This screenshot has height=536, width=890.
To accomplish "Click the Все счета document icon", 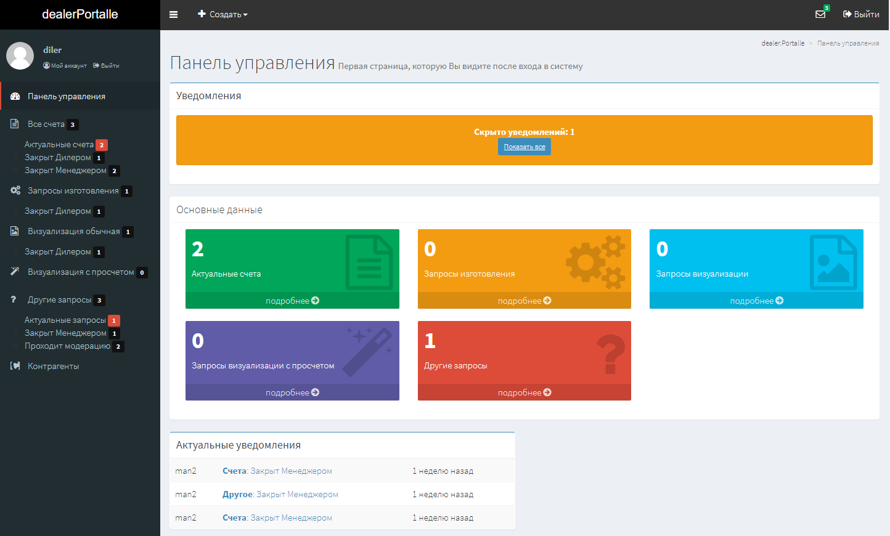I will [15, 124].
